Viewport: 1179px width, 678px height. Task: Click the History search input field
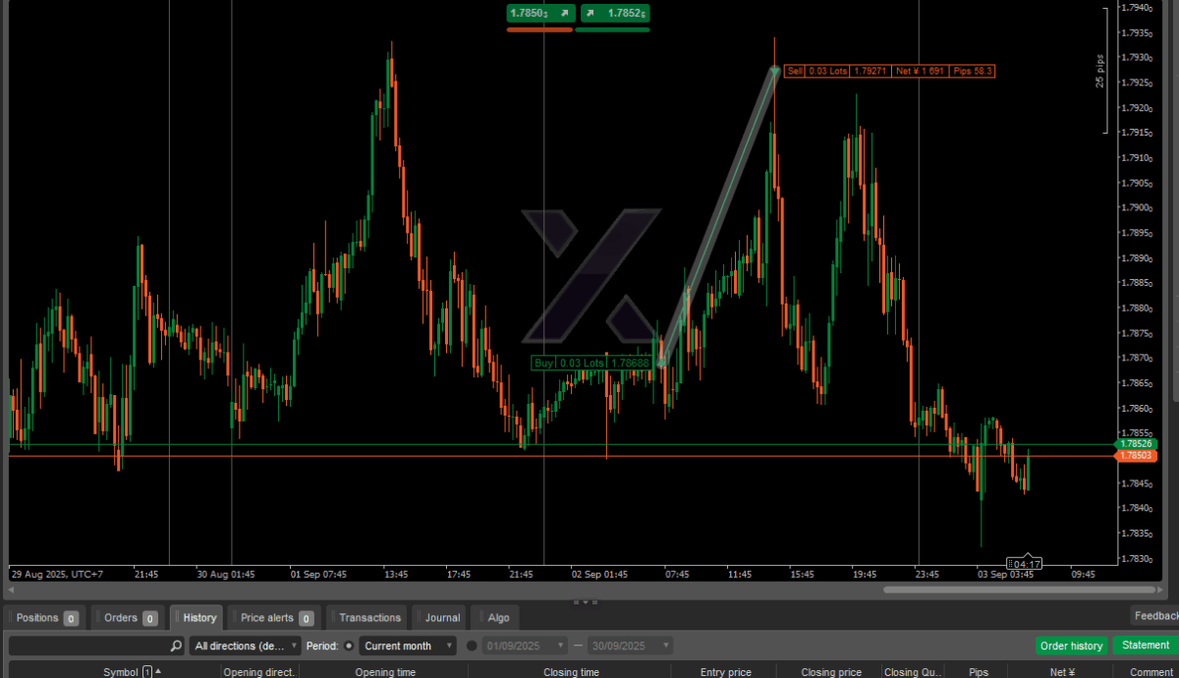point(88,646)
